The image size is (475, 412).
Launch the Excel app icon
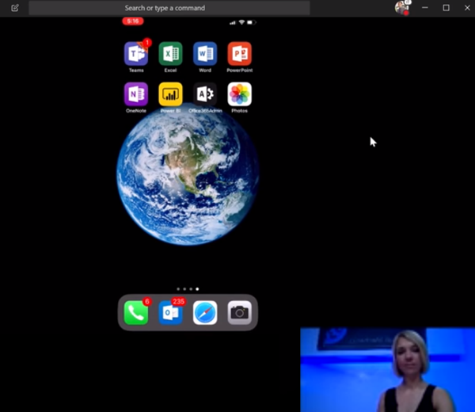point(170,54)
